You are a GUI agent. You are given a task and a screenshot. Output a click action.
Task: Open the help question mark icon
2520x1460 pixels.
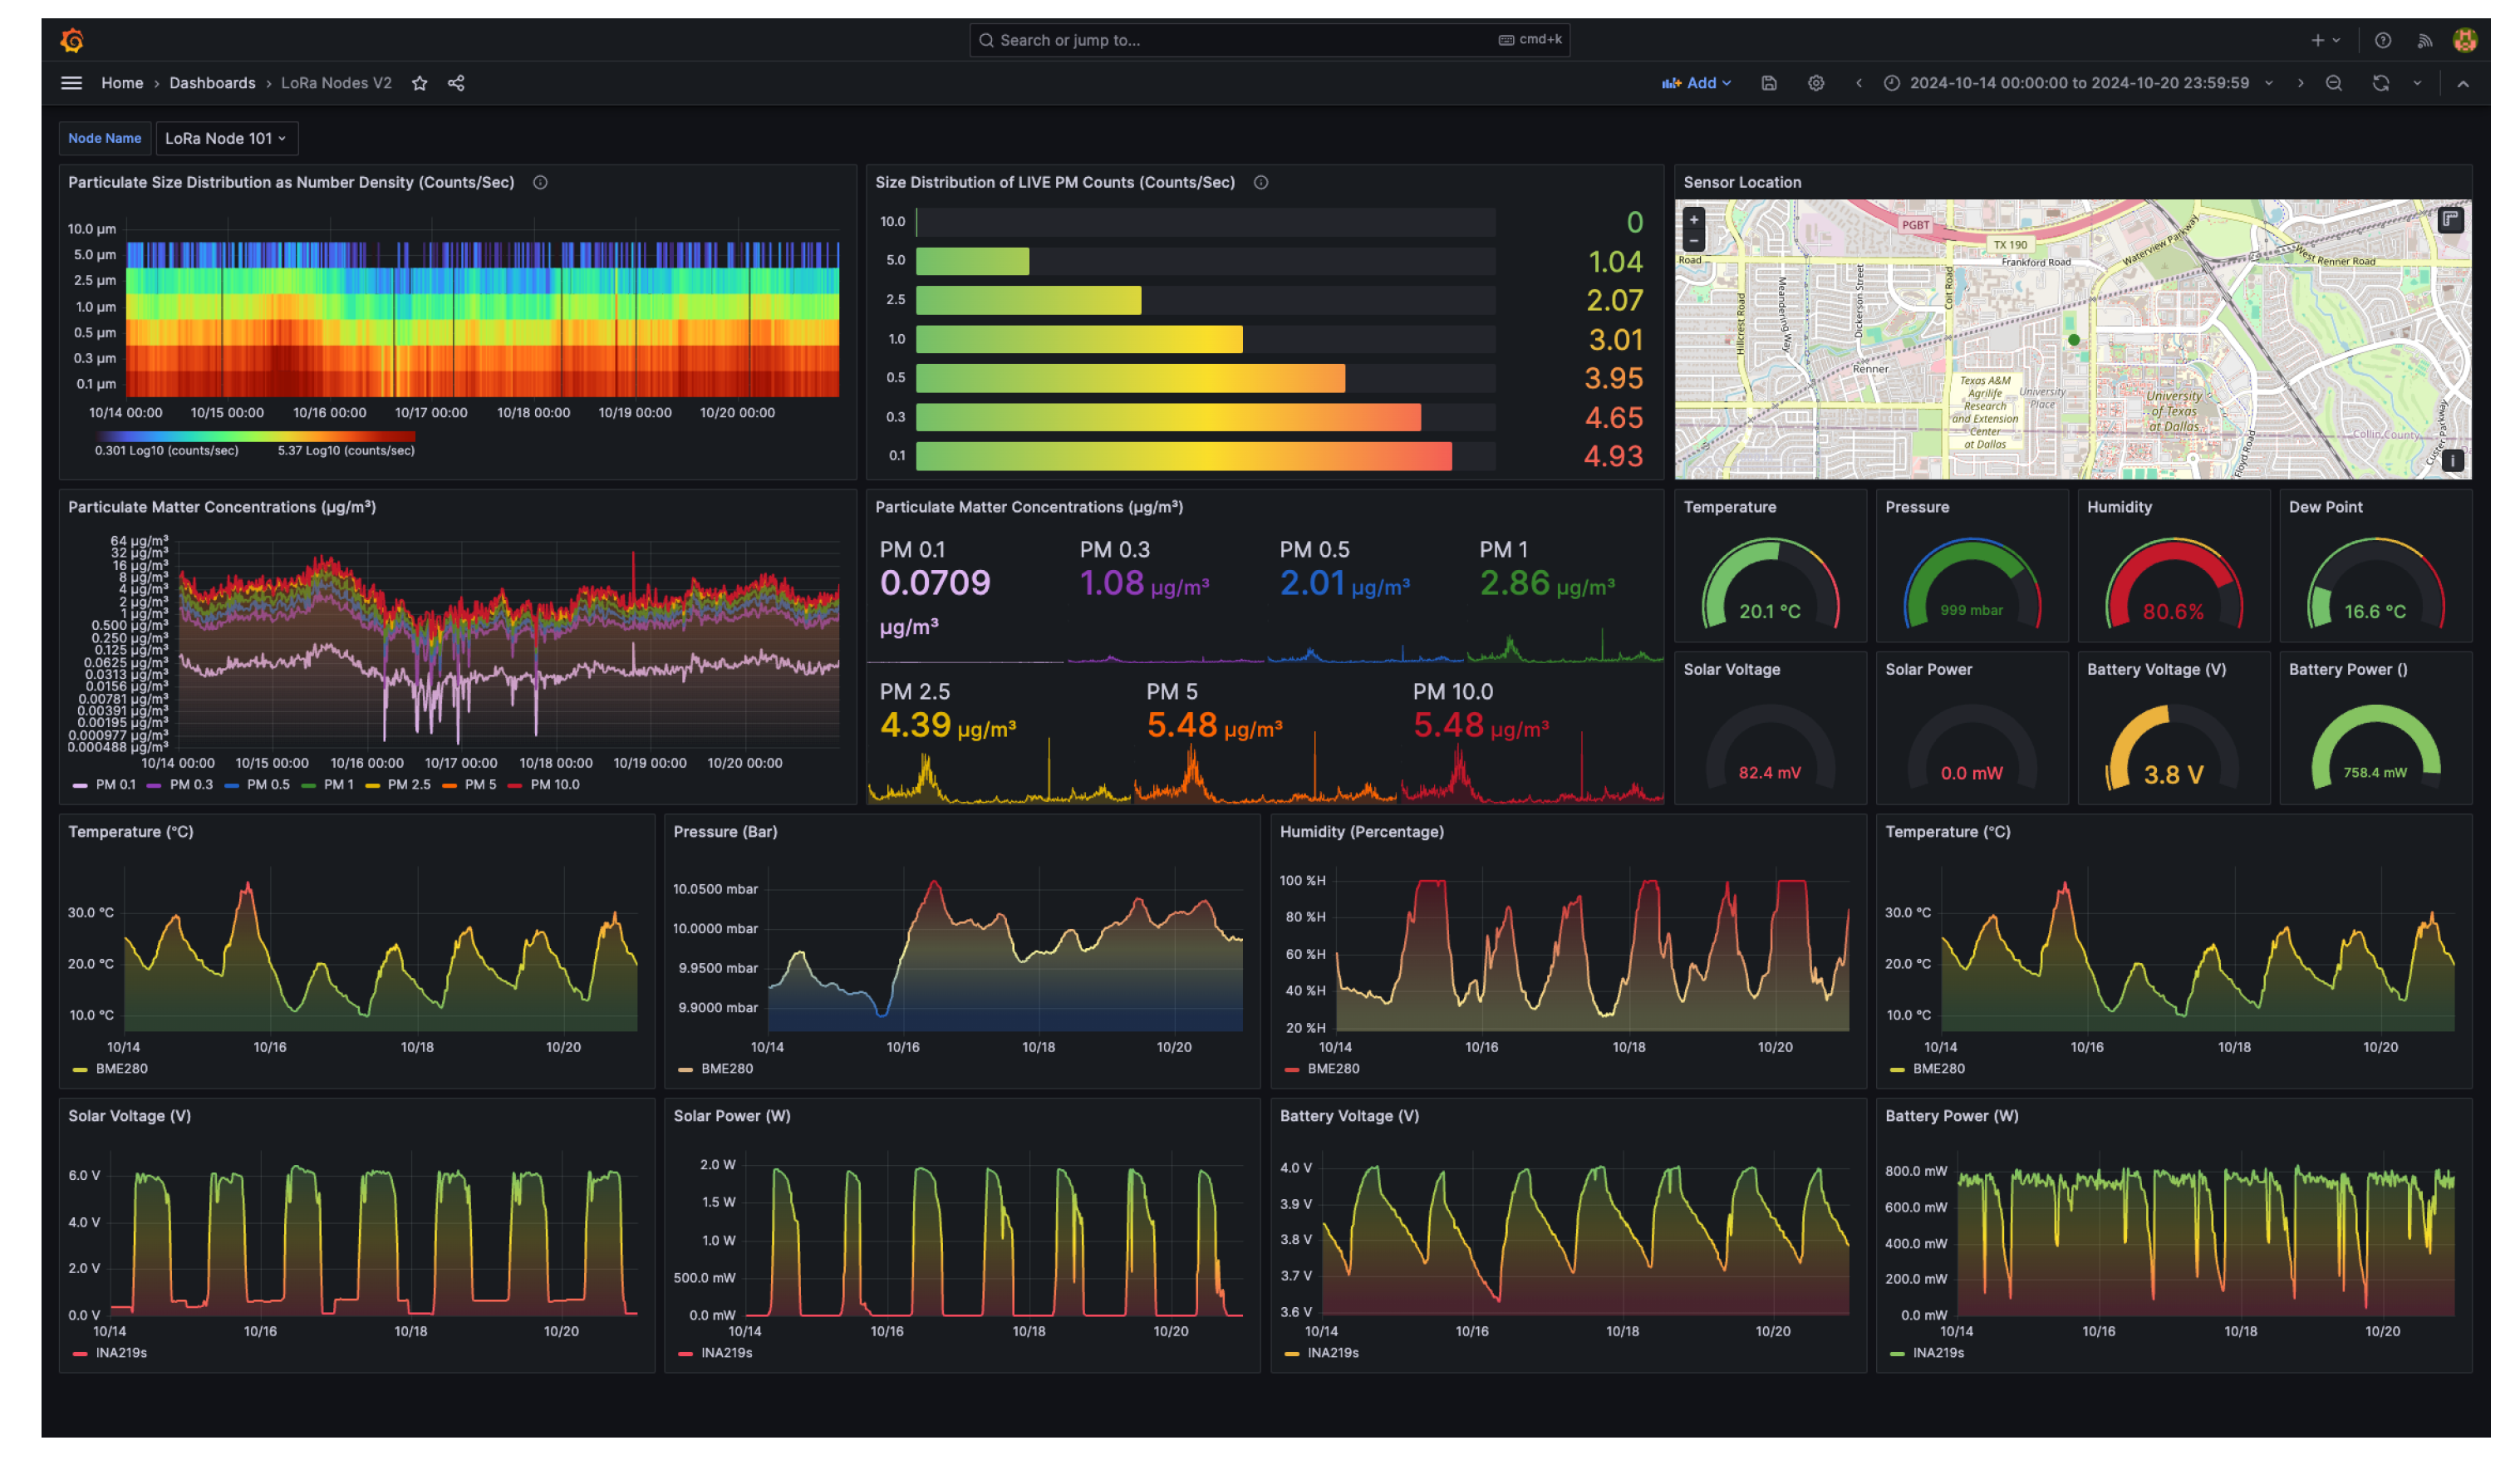pos(2383,40)
